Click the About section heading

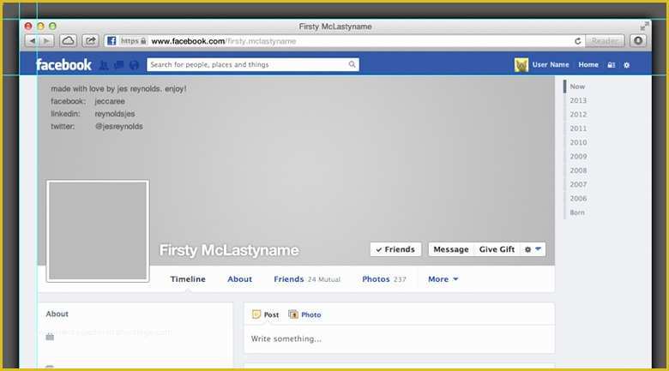(57, 314)
